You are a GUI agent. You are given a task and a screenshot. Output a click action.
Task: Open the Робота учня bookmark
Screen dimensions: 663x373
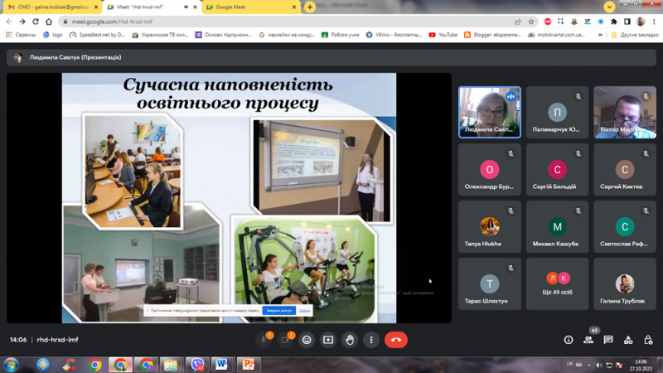click(x=341, y=35)
